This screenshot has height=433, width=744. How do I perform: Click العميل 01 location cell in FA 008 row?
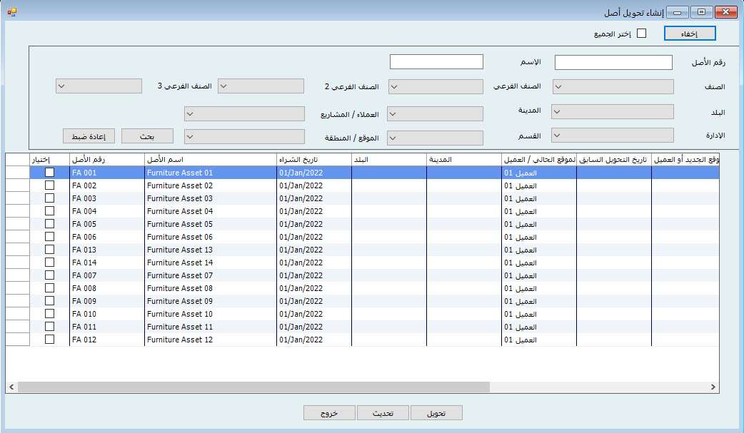tap(539, 288)
